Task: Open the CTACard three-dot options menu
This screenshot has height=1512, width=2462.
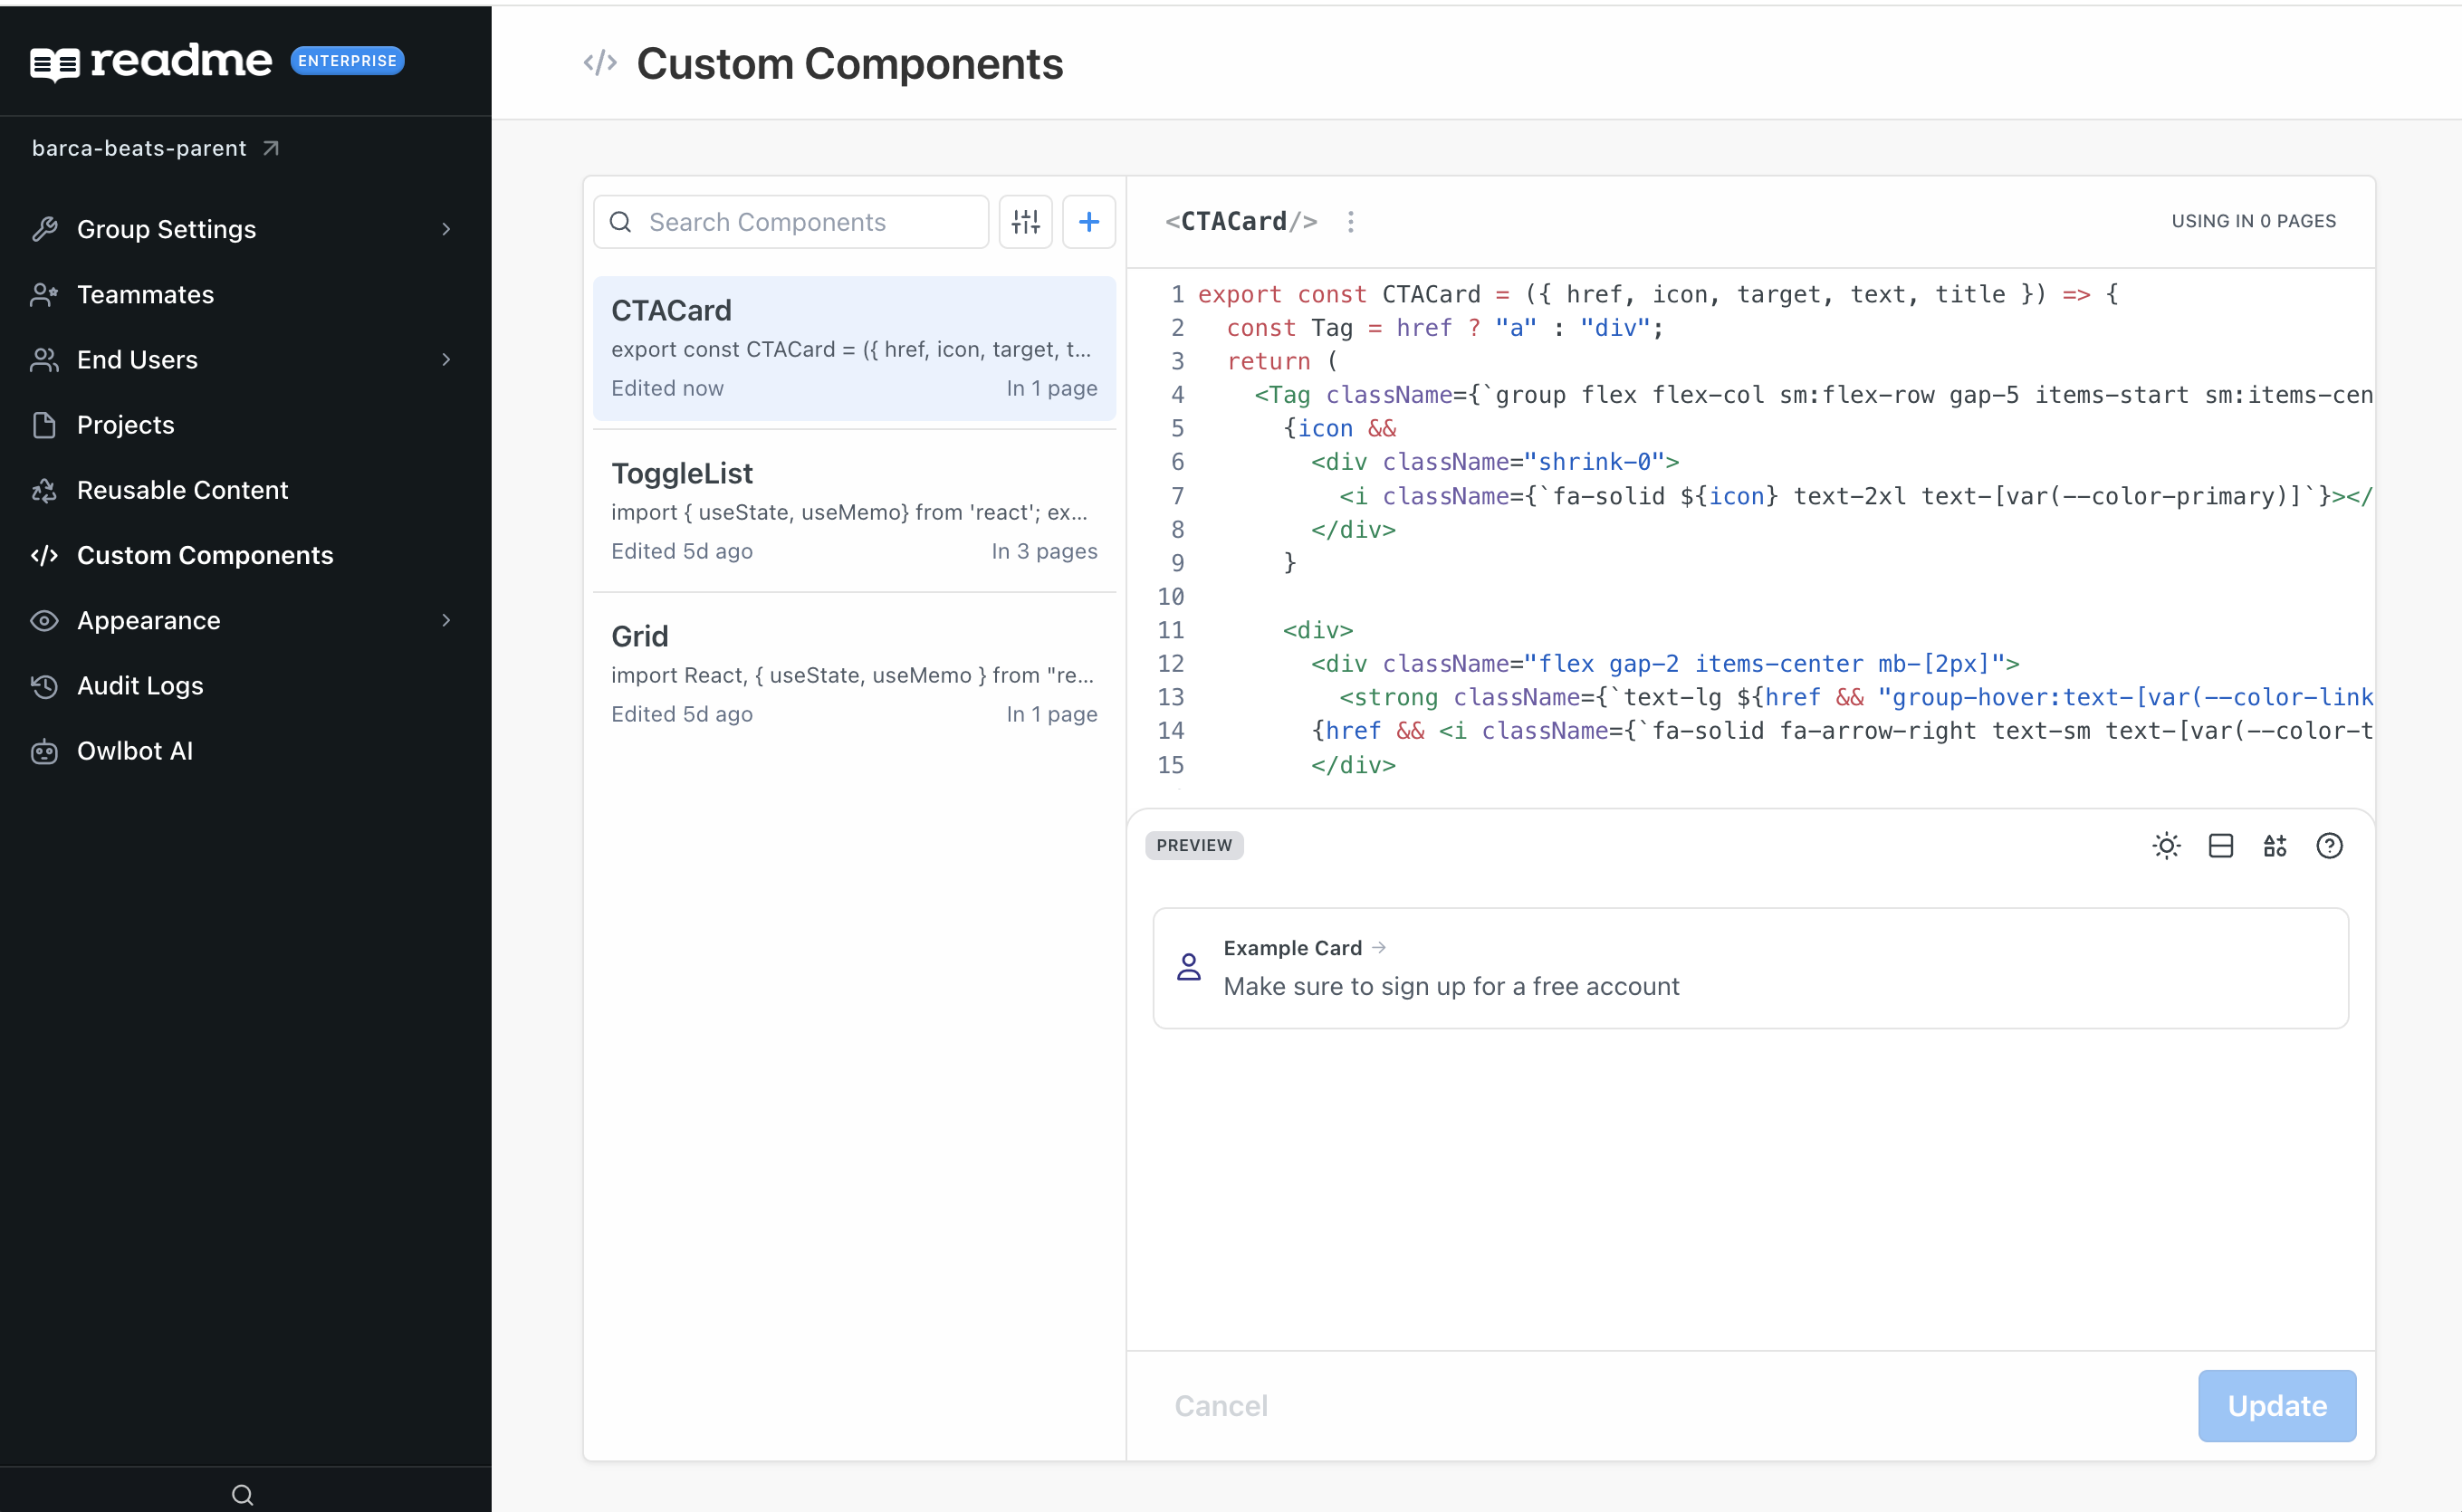Action: [x=1350, y=222]
